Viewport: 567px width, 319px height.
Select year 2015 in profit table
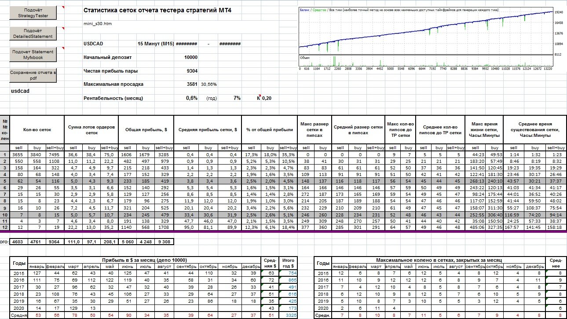(x=18, y=273)
